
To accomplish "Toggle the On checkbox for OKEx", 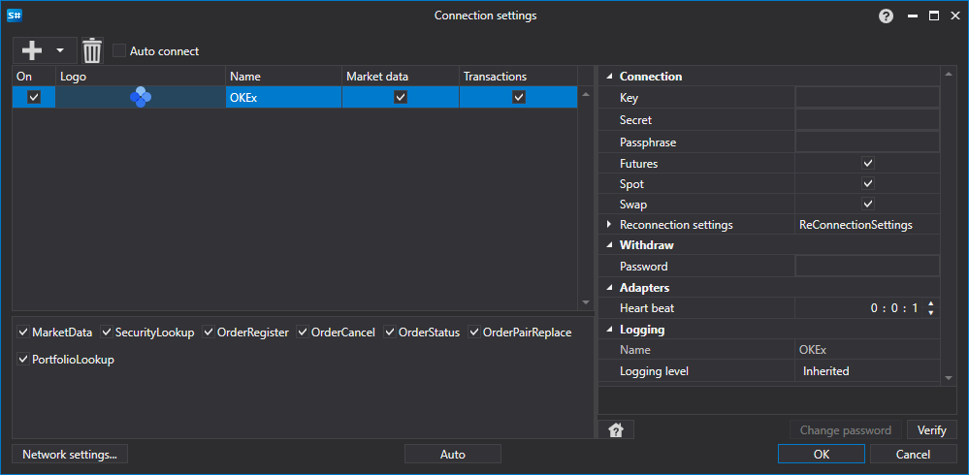I will (x=34, y=97).
